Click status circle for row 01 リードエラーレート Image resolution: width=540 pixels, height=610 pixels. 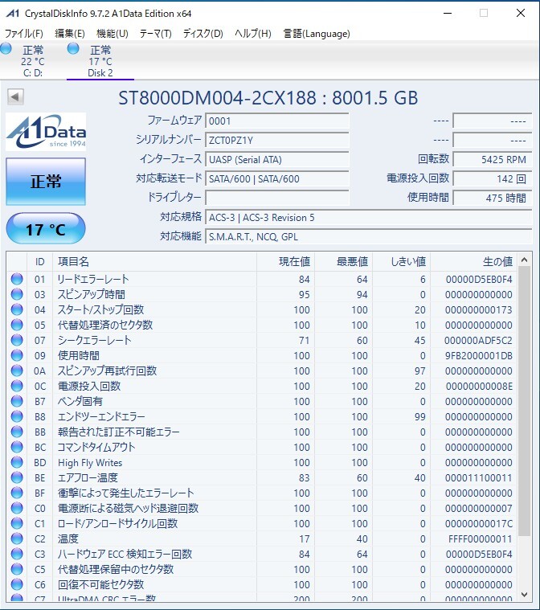coord(17,279)
